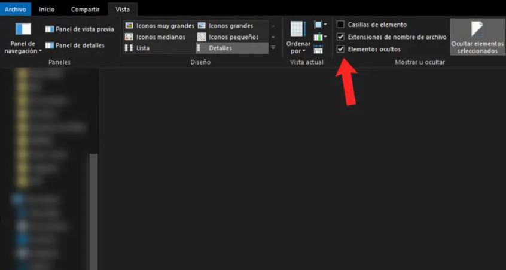This screenshot has height=270, width=506.
Task: Uncheck Extensiones de nombre de archivo
Action: pos(340,37)
